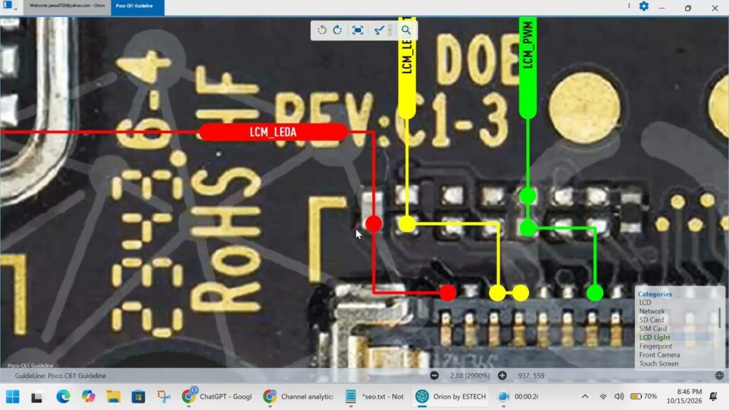Screen dimensions: 729x410
Task: Switch to the Welcome Orion tab
Action: click(67, 6)
